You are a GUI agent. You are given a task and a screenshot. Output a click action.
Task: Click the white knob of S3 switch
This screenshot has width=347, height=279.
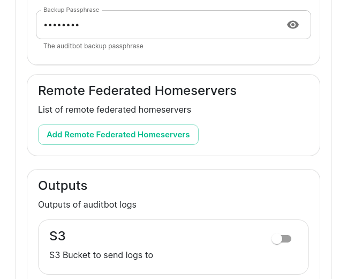tap(277, 239)
